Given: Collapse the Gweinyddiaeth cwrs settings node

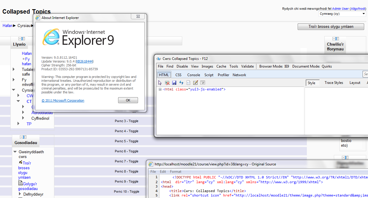Looking at the screenshot, I should pos(15,152).
